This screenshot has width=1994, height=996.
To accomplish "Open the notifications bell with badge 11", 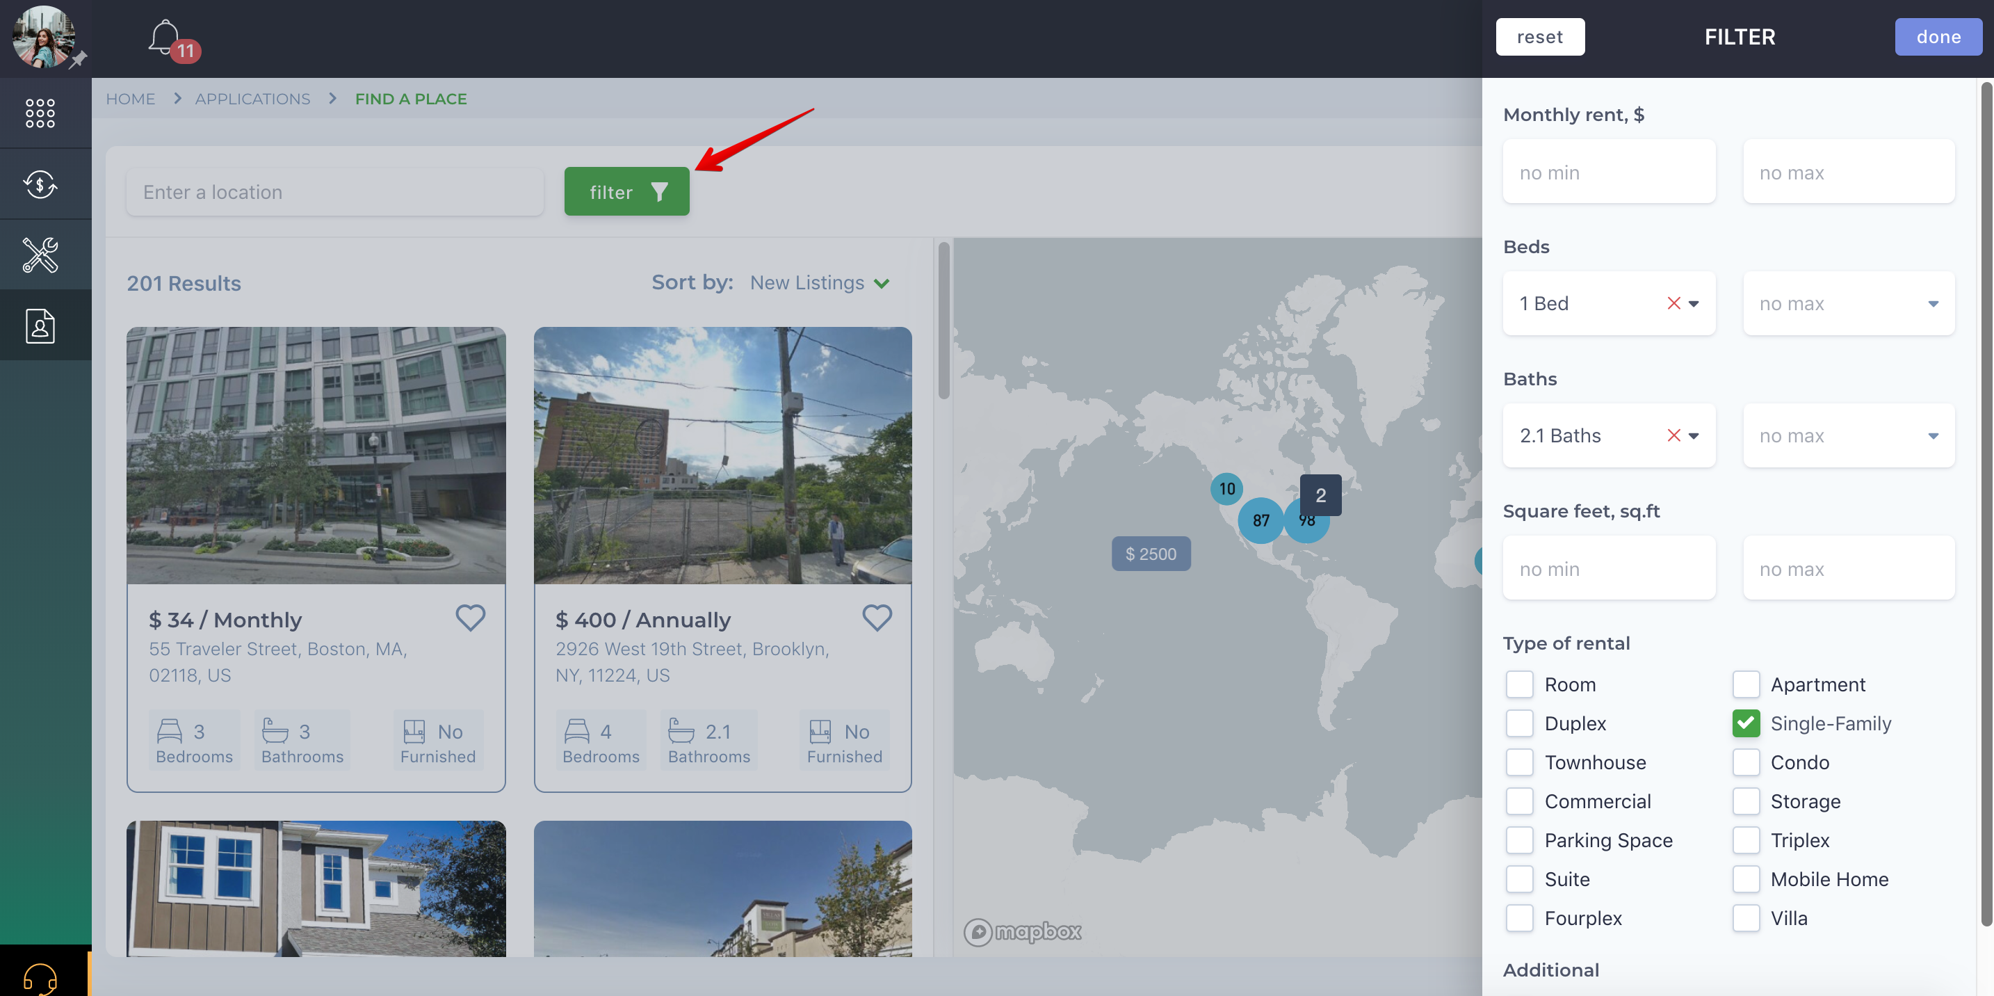I will point(173,40).
